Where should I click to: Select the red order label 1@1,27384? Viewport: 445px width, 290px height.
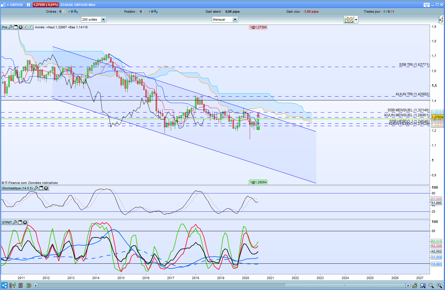click(258, 27)
